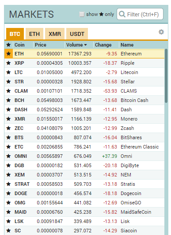Select the BitShares market name
The image size is (171, 235).
tap(131, 137)
